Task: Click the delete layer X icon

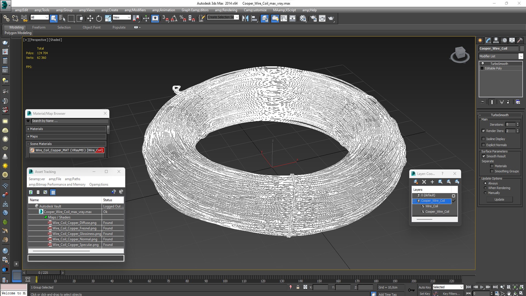Action: (x=424, y=182)
